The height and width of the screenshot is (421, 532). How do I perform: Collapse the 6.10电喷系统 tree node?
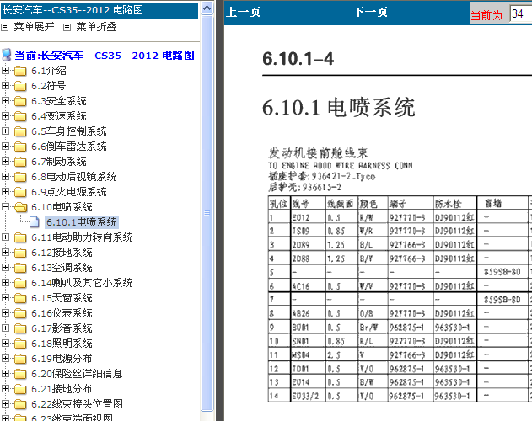click(x=5, y=207)
